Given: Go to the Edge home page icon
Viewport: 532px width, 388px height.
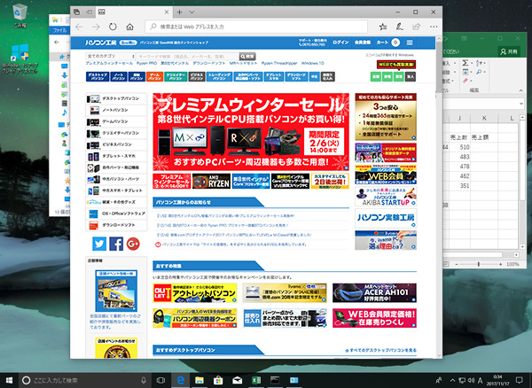Looking at the screenshot, I should pyautogui.click(x=129, y=27).
